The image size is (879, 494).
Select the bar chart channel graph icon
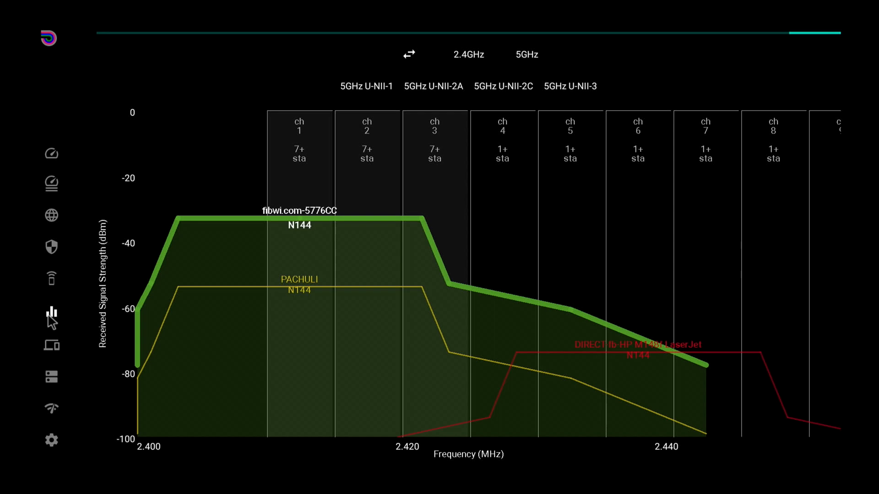coord(51,312)
